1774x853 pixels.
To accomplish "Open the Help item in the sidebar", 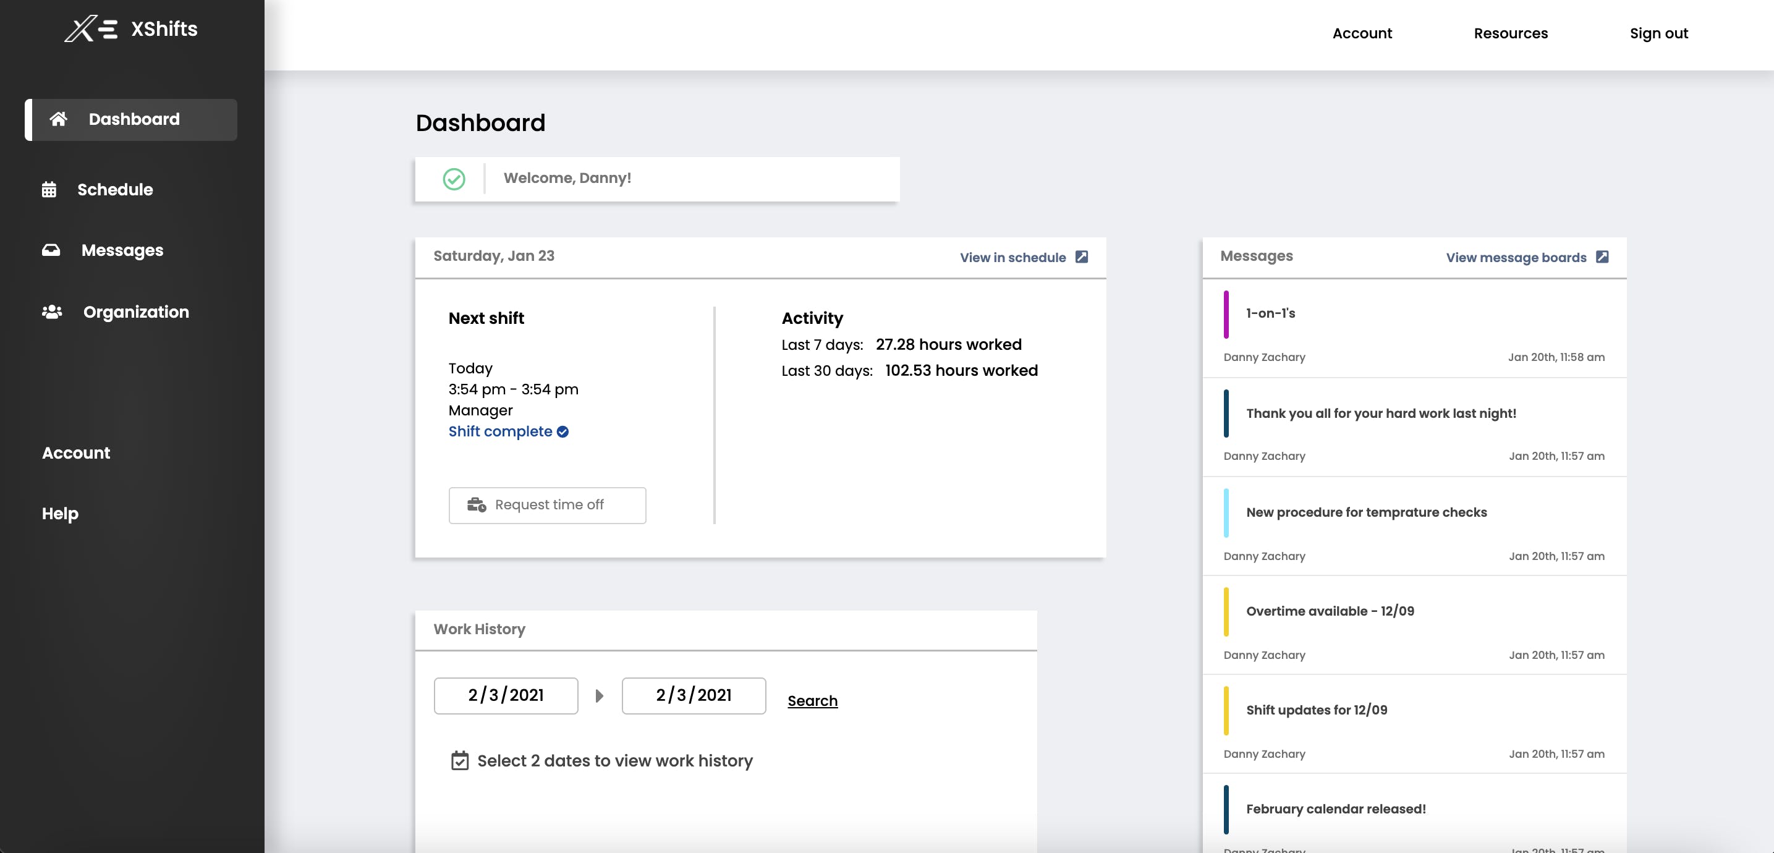I will pyautogui.click(x=60, y=514).
